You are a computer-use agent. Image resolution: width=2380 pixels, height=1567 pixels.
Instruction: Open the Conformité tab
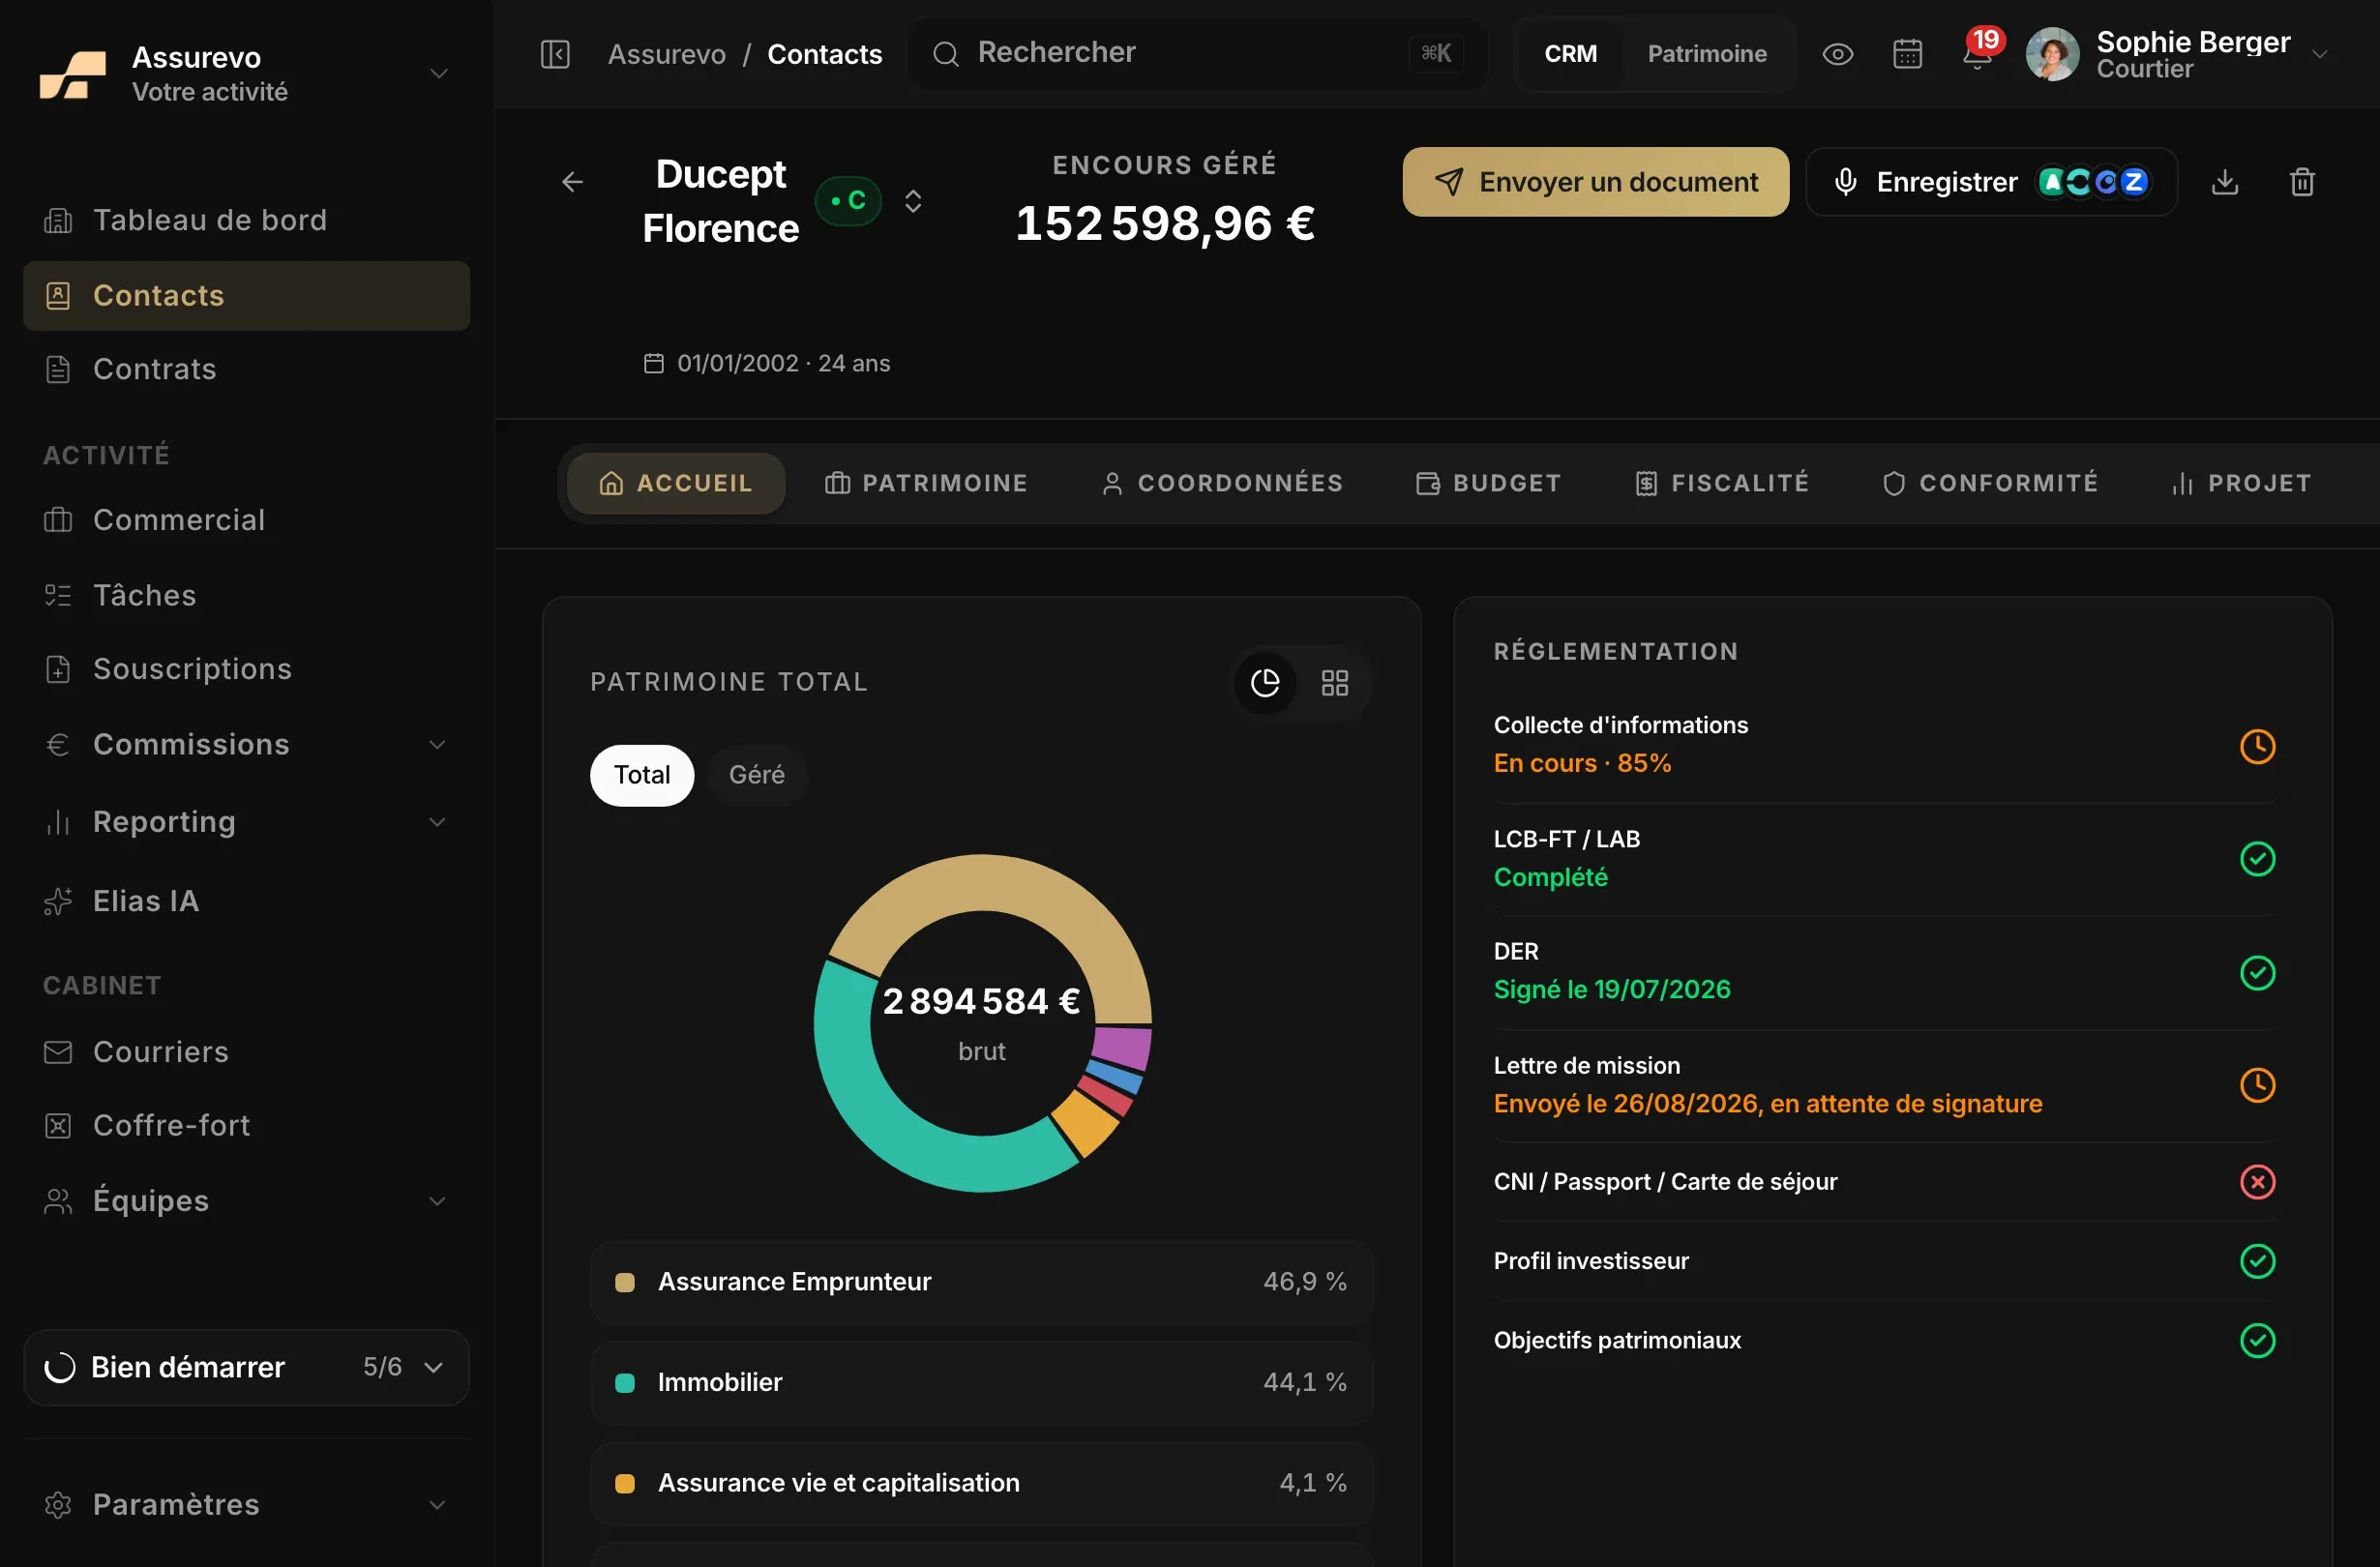pyautogui.click(x=1990, y=484)
